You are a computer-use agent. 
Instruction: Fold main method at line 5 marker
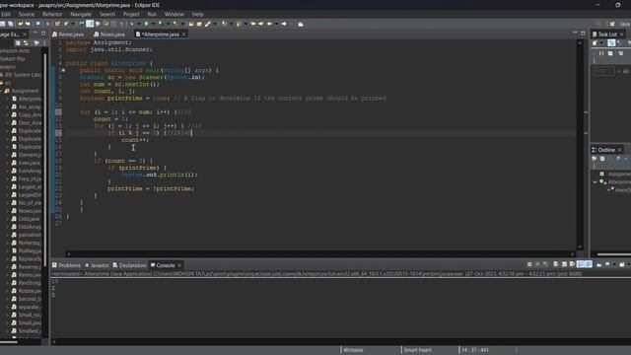point(63,70)
